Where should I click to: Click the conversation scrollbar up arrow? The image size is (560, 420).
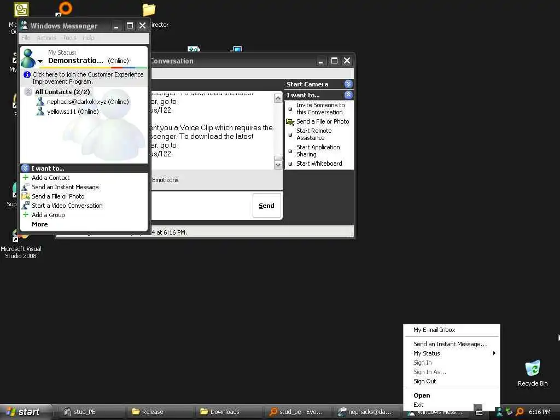pyautogui.click(x=278, y=98)
